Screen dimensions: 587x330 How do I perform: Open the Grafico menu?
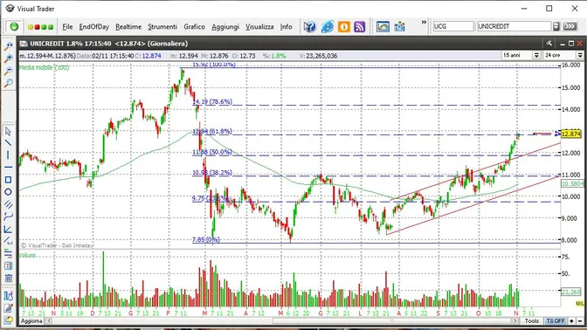[x=194, y=26]
